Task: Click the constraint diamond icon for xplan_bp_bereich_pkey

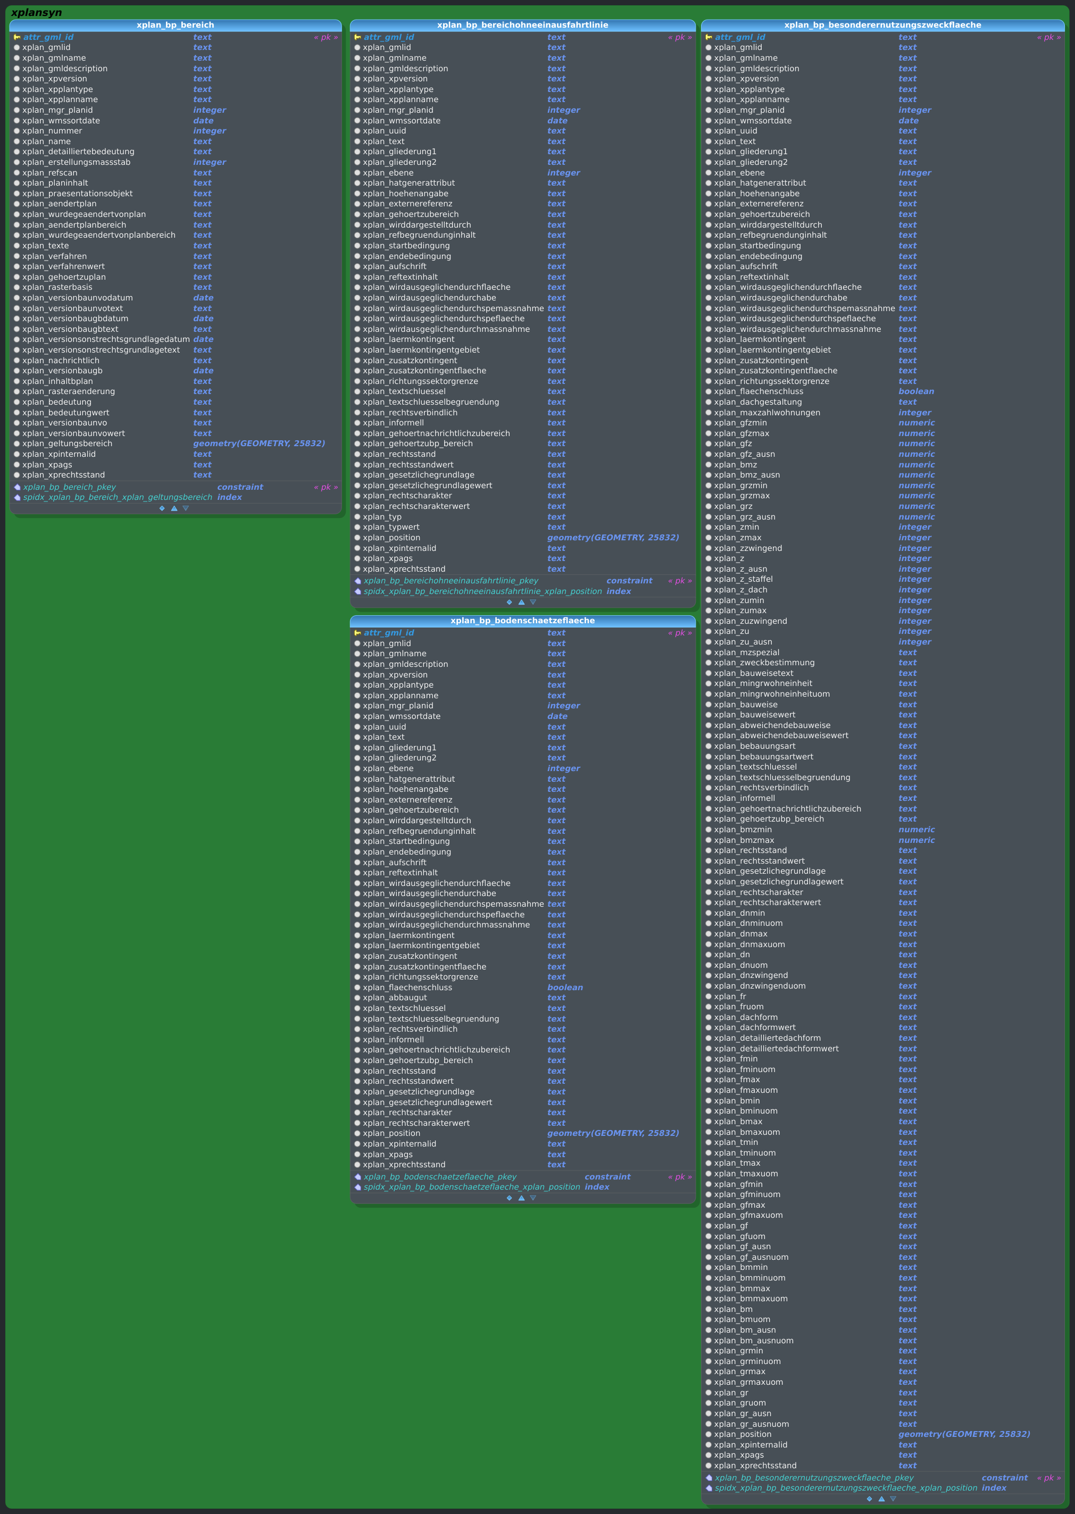Action: point(18,487)
